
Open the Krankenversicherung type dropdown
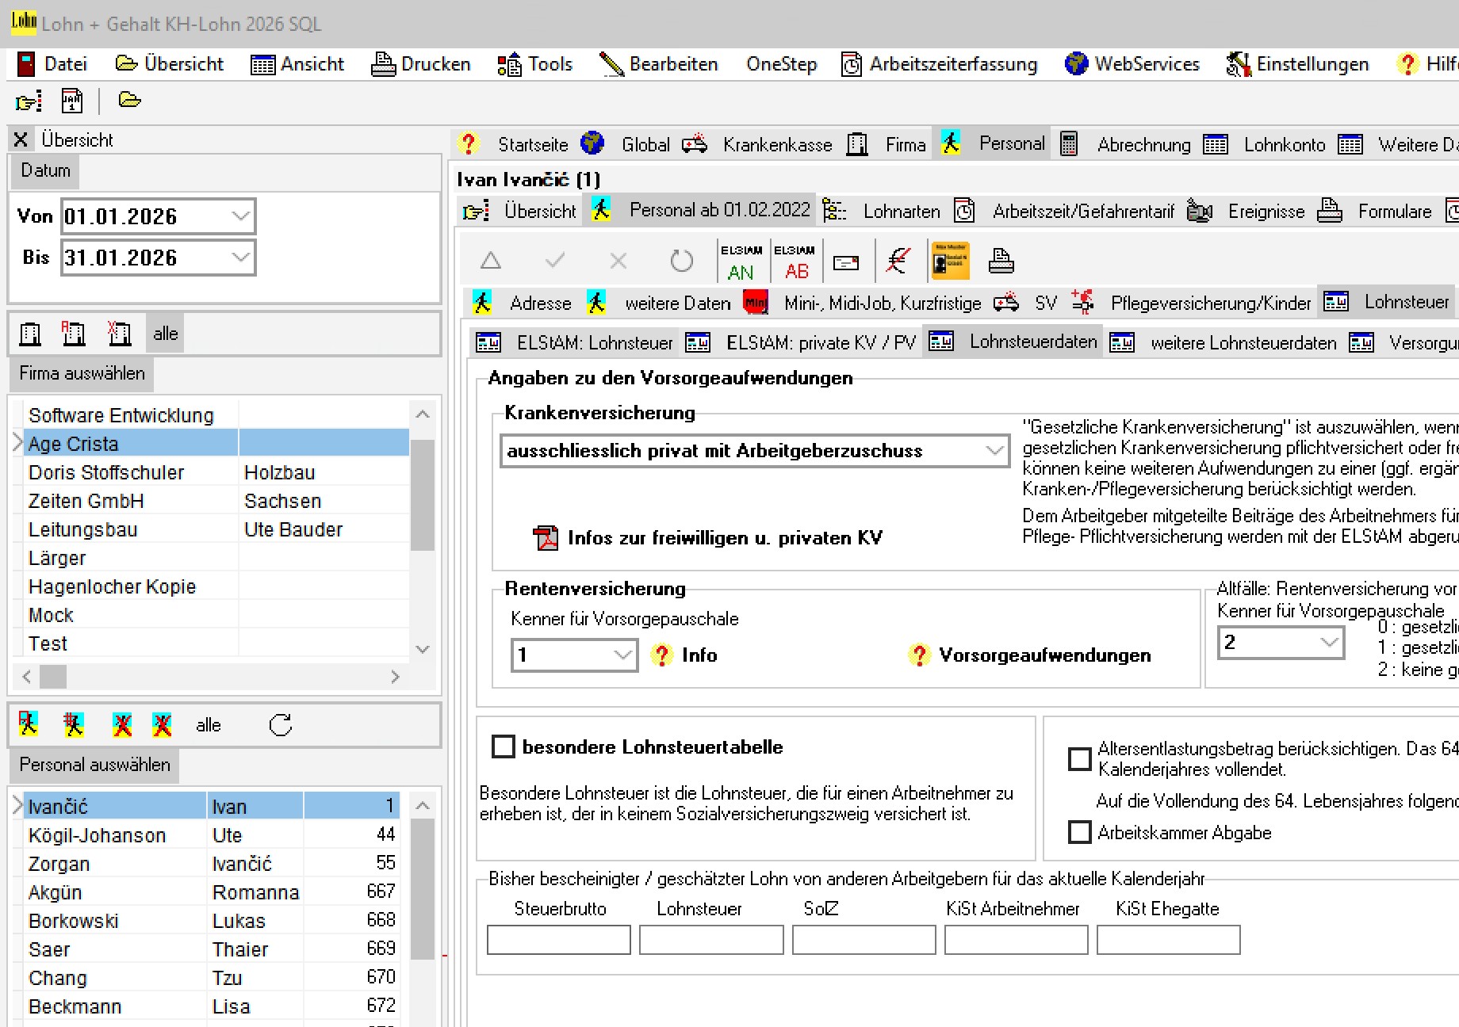point(994,451)
